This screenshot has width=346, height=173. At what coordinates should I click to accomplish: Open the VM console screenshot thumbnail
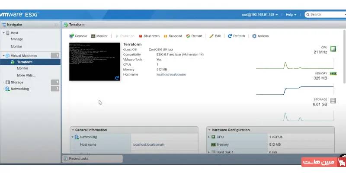pos(95,61)
